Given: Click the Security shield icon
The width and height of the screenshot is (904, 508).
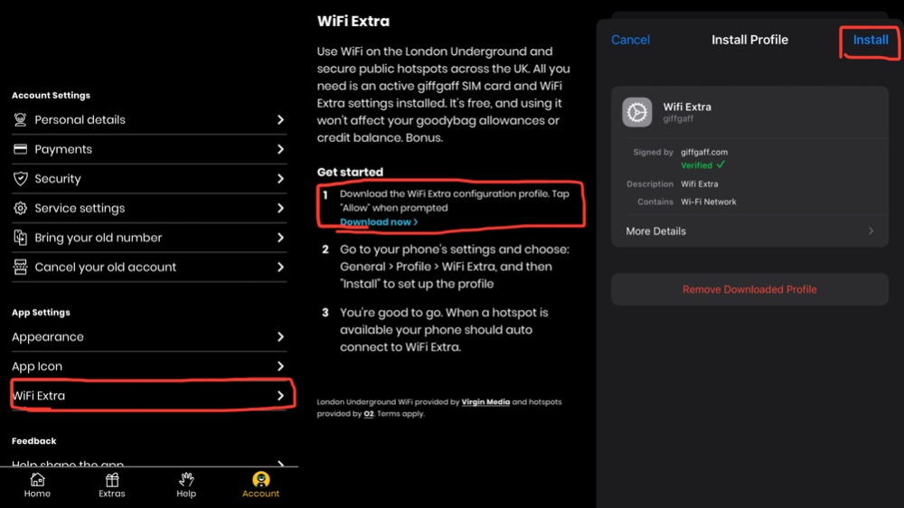Looking at the screenshot, I should (x=20, y=178).
